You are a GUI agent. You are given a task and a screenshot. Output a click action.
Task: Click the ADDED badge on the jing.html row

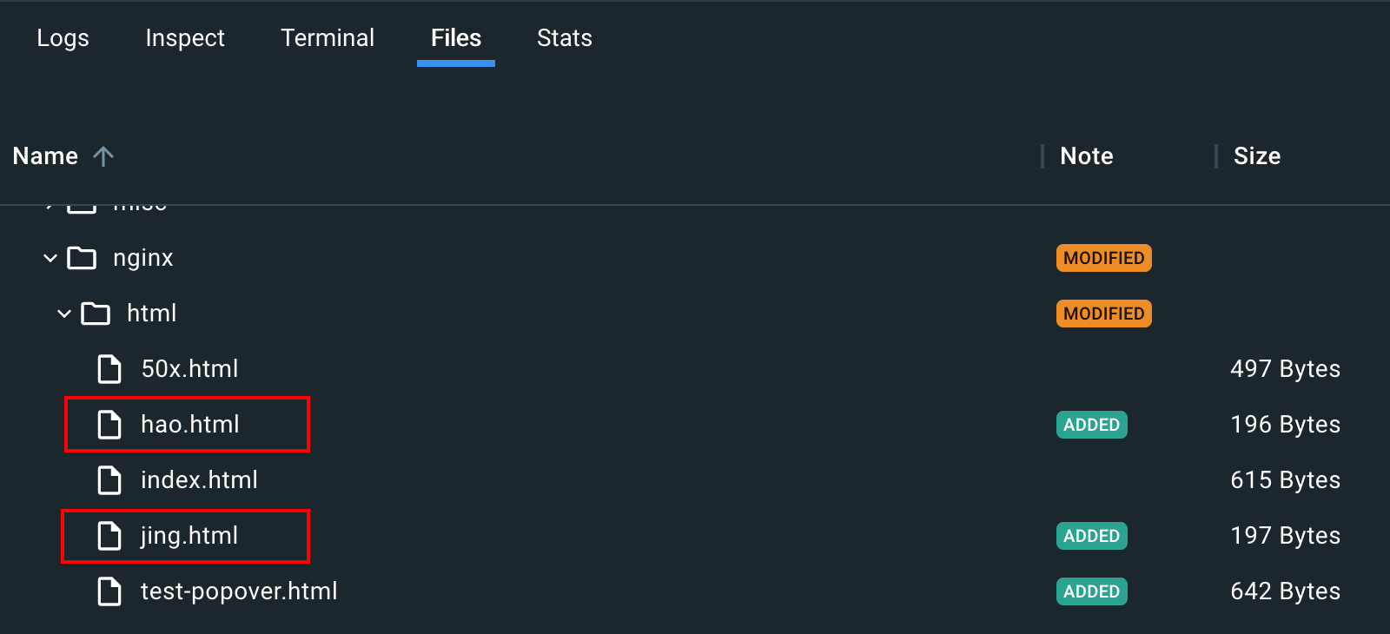coord(1091,536)
